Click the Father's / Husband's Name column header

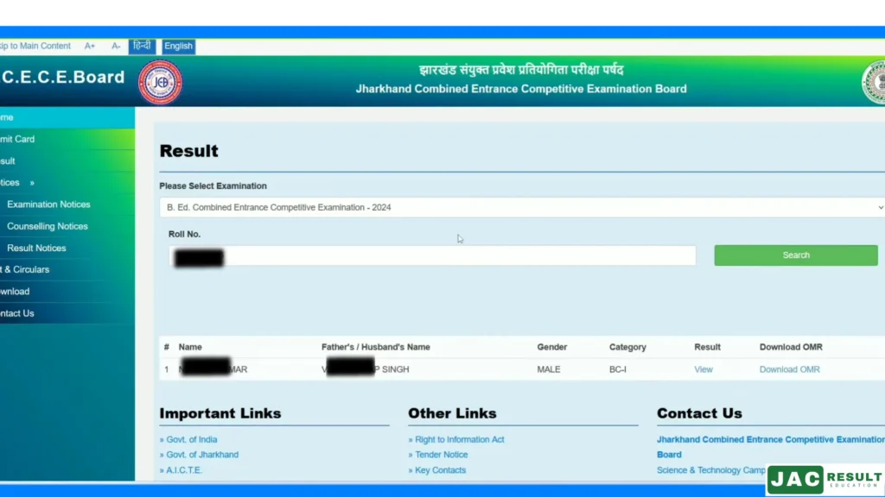(376, 347)
